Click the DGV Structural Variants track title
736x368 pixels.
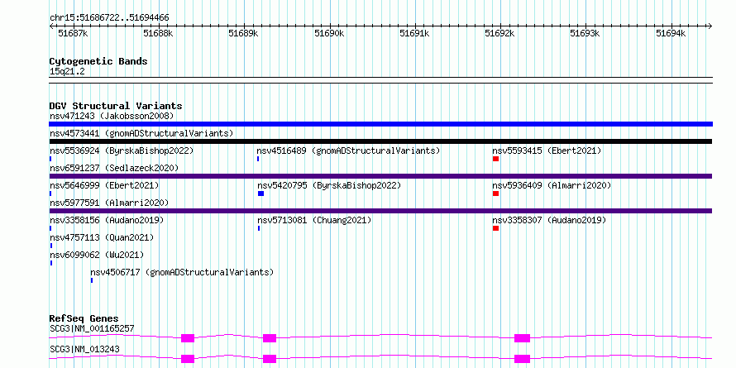tap(116, 106)
